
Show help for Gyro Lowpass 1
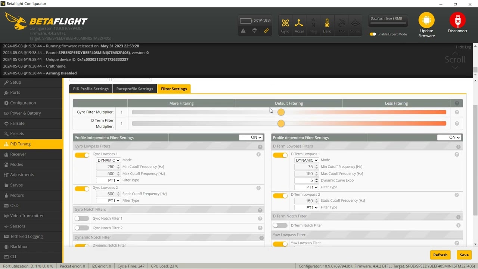[x=258, y=154]
